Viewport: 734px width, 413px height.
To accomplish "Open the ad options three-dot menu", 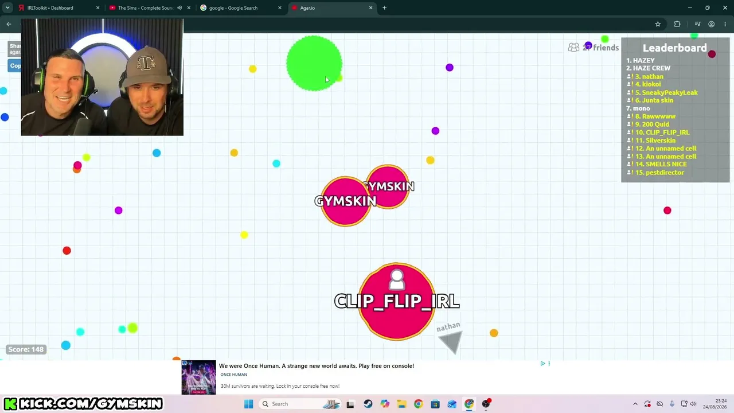I will point(549,364).
